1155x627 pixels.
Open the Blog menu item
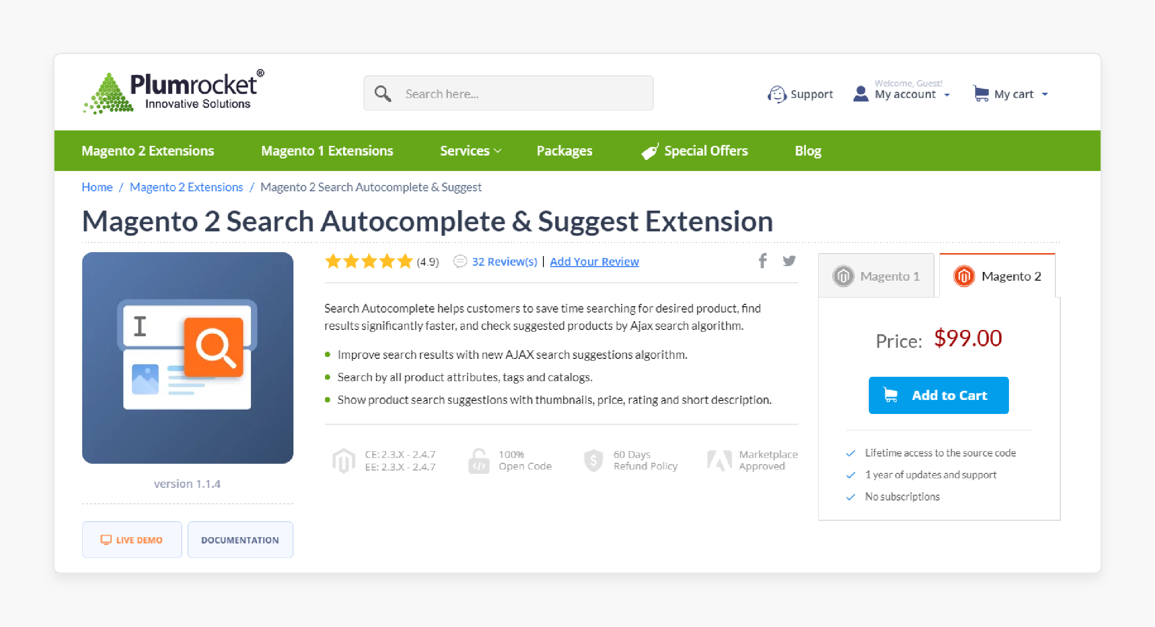coord(808,151)
